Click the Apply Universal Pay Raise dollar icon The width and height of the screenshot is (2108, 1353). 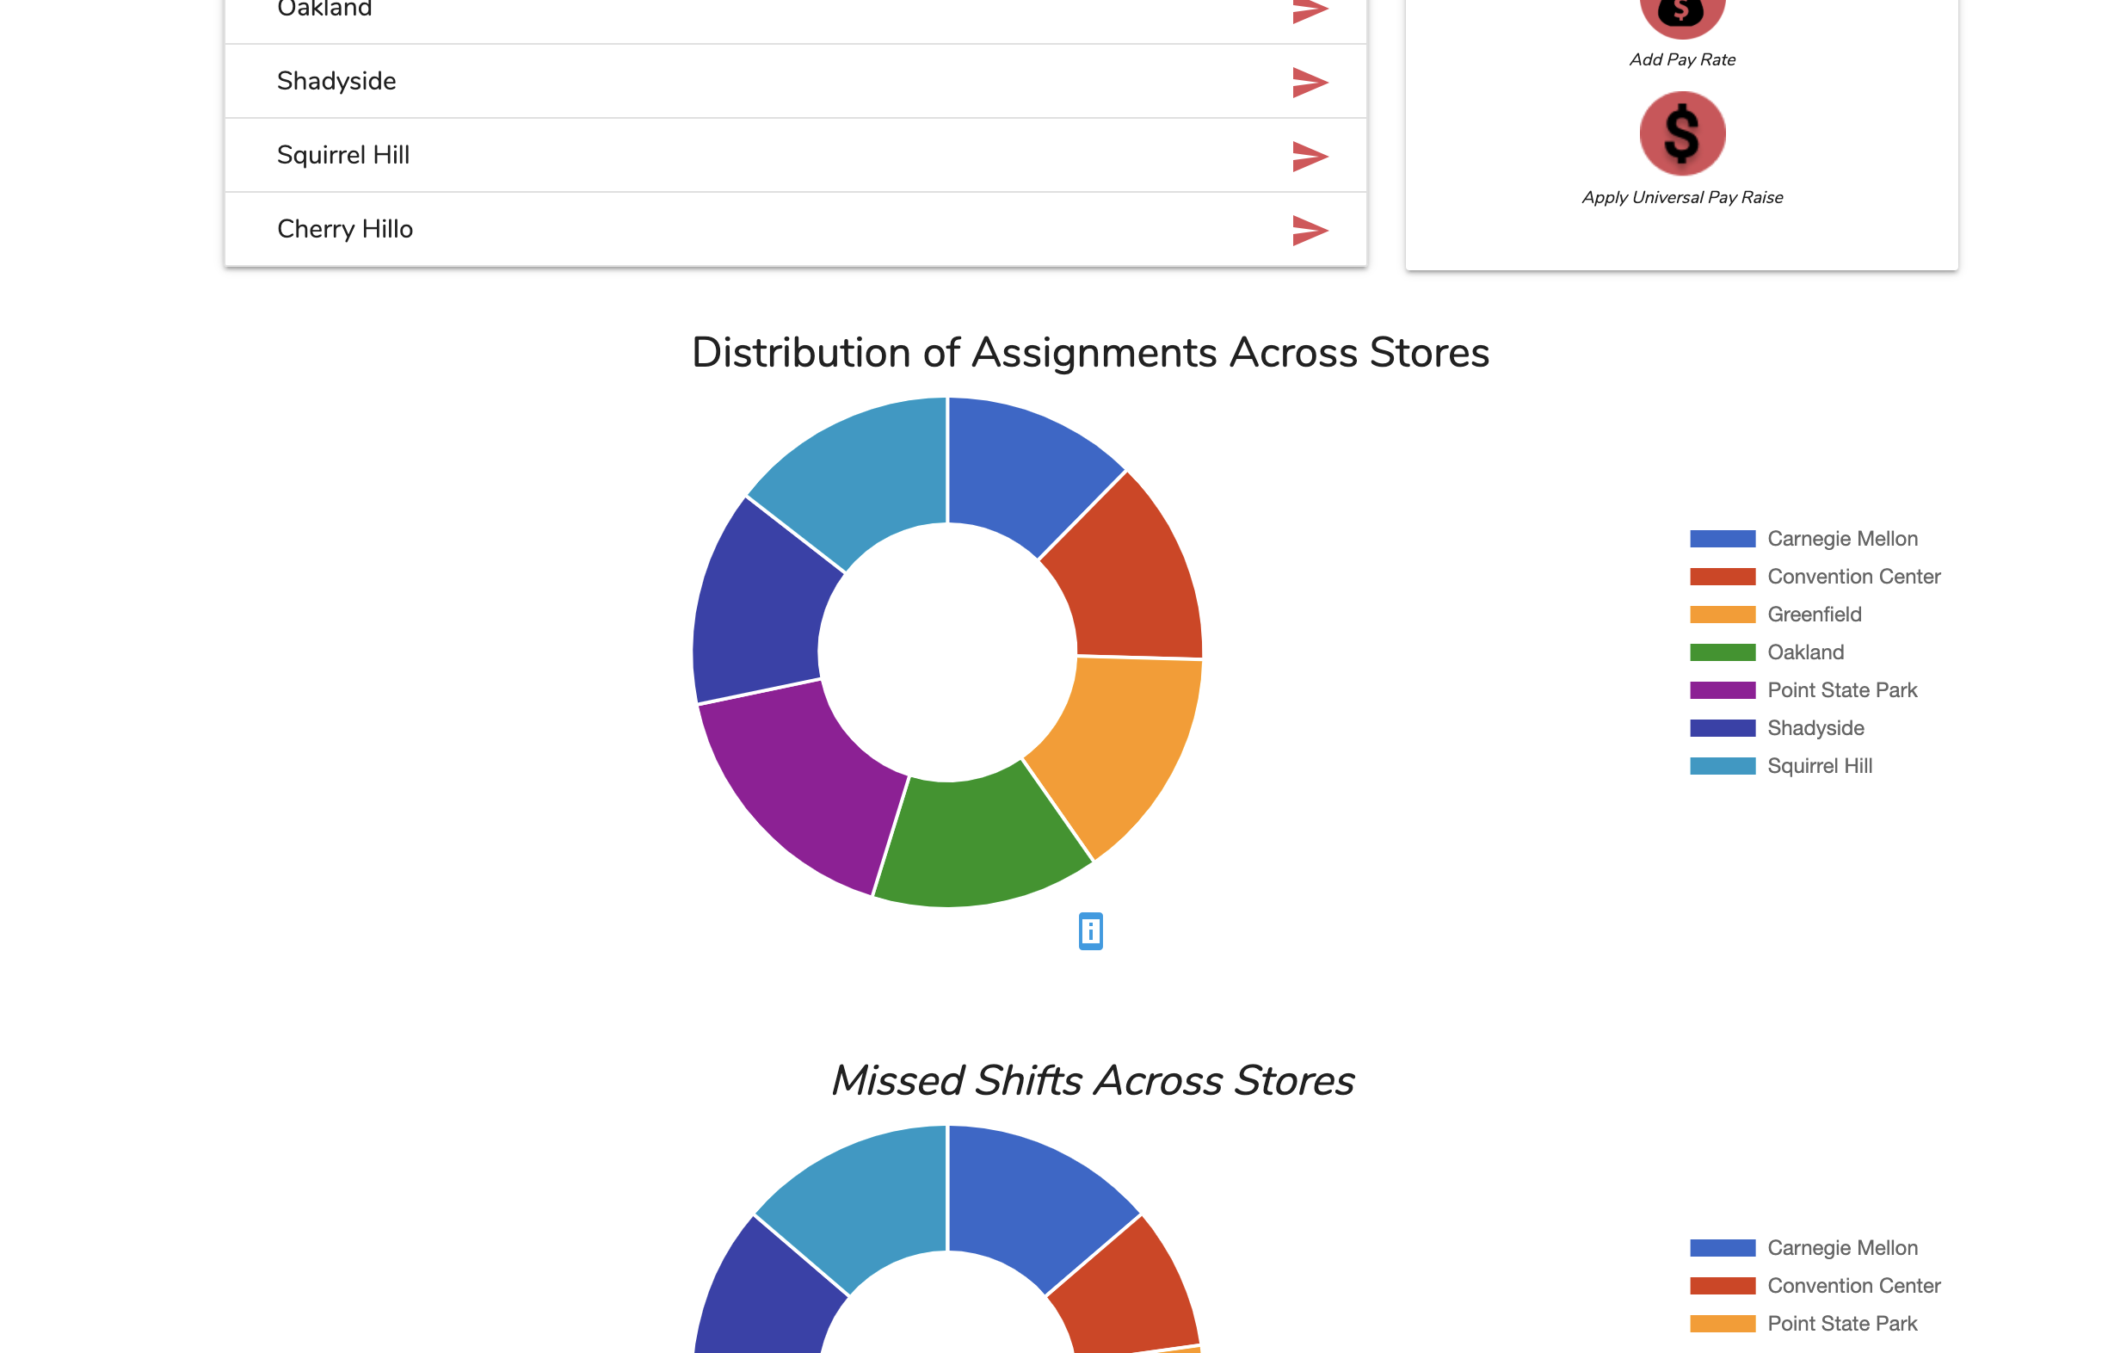tap(1682, 133)
